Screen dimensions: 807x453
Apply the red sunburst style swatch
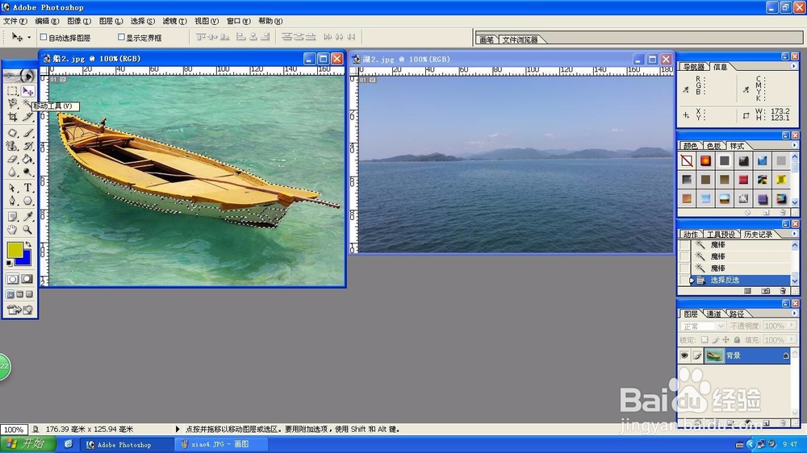pos(705,161)
